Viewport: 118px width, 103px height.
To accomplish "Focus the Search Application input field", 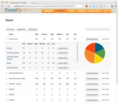I will [98, 29].
